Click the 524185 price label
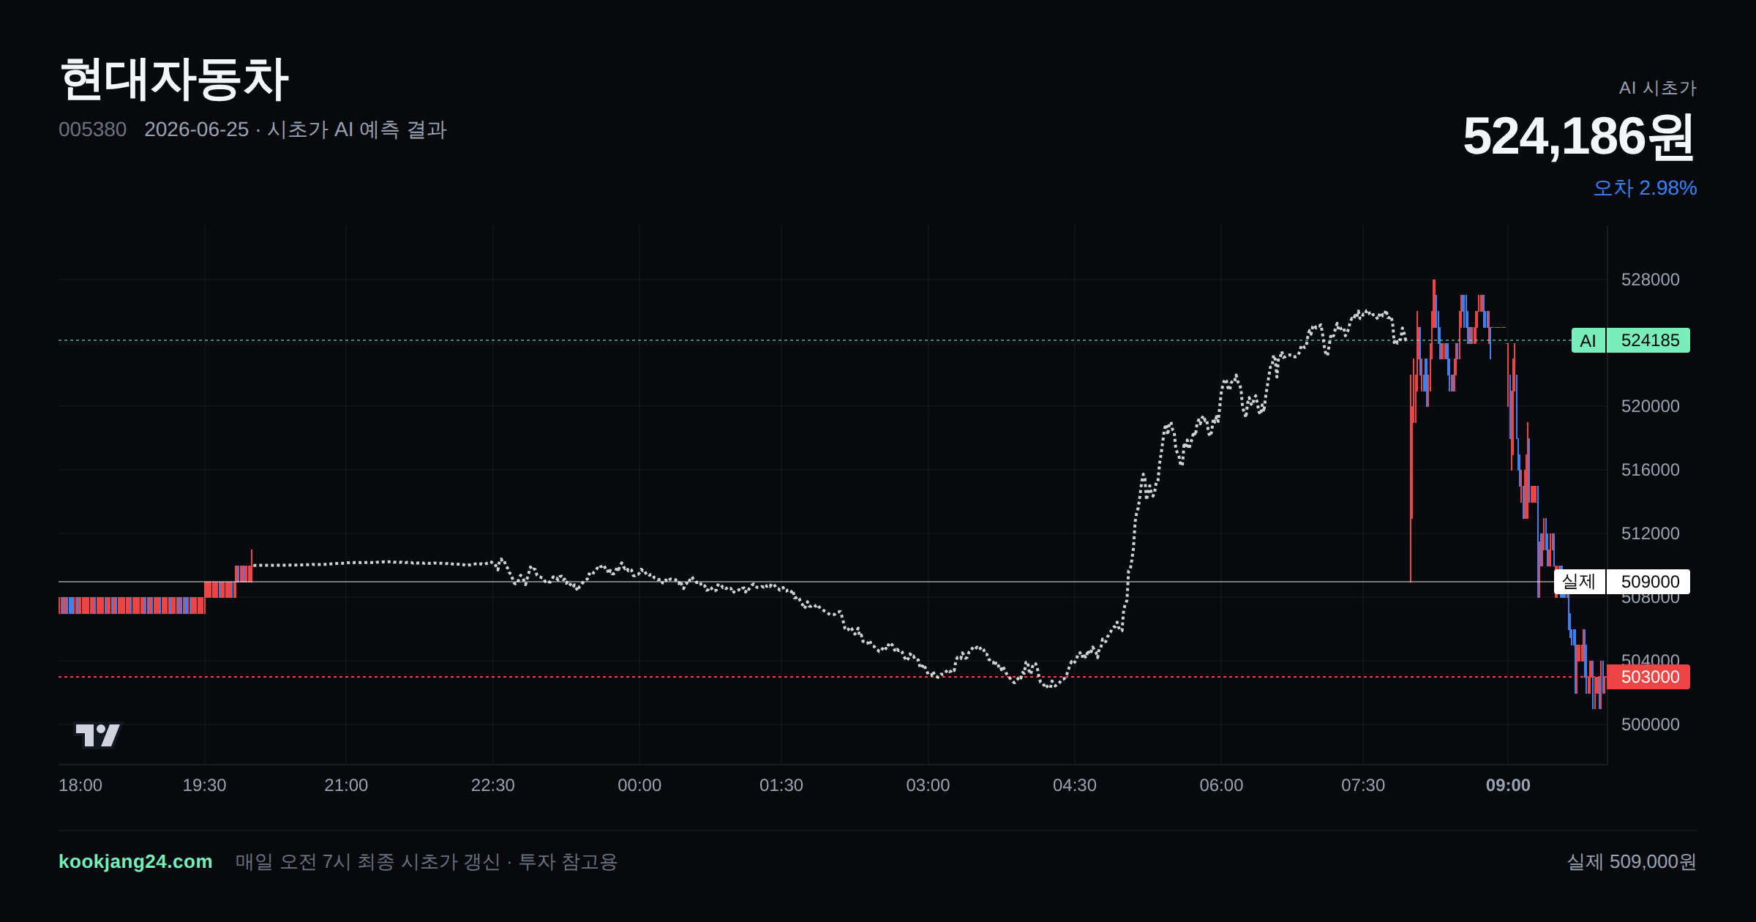 point(1649,340)
